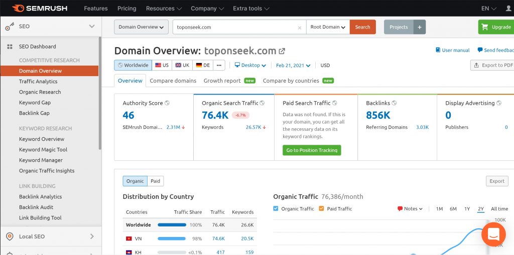This screenshot has width=514, height=255.
Task: Click the Go to Position Tracking button
Action: (x=312, y=150)
